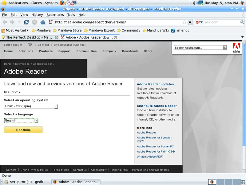Click United States (Change) region link
Image resolution: width=246 pixels, height=185 pixels.
tap(70, 45)
